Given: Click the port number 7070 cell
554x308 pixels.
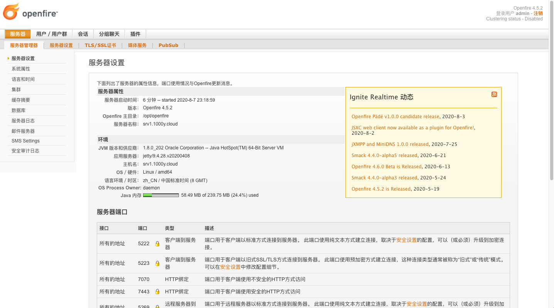Looking at the screenshot, I should click(x=143, y=280).
